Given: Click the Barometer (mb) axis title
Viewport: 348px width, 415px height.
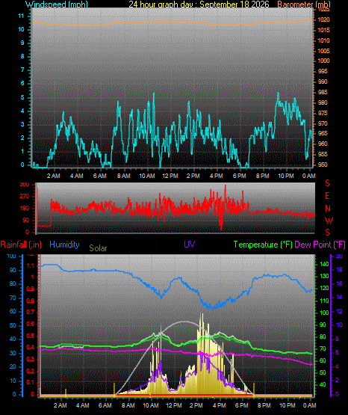Looking at the screenshot, I should pyautogui.click(x=304, y=4).
